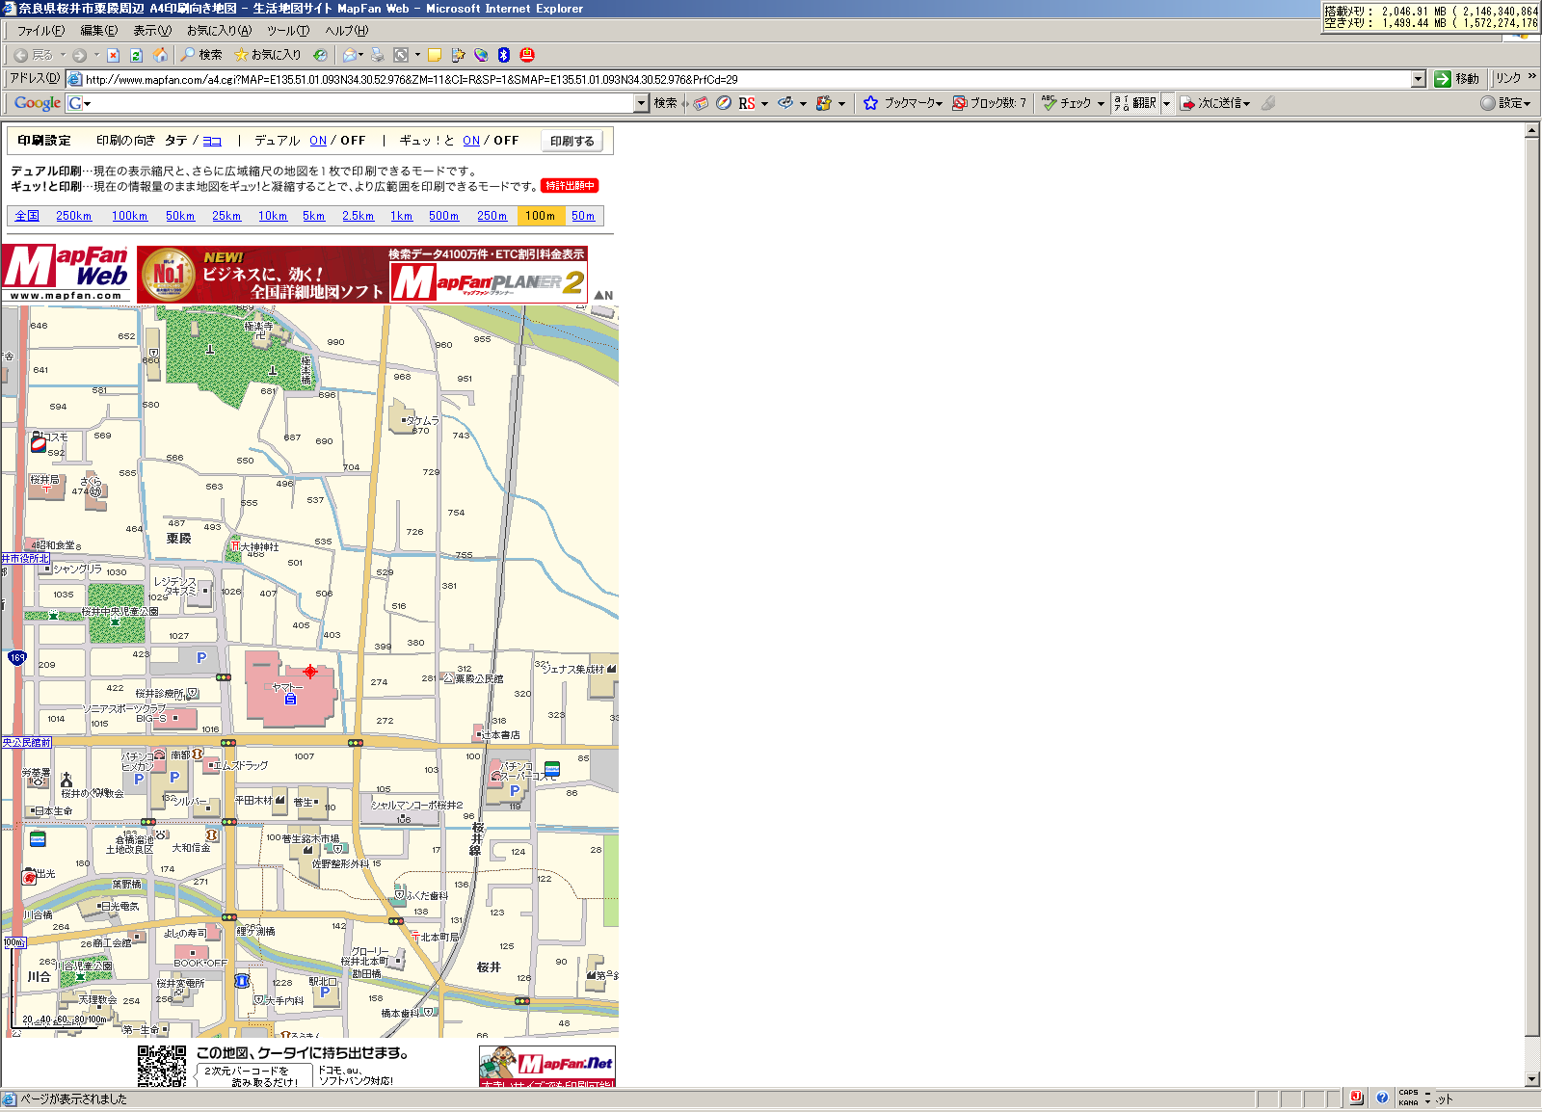Open the Google toolbar 設定 menu
This screenshot has height=1112, width=1542.
1506,103
